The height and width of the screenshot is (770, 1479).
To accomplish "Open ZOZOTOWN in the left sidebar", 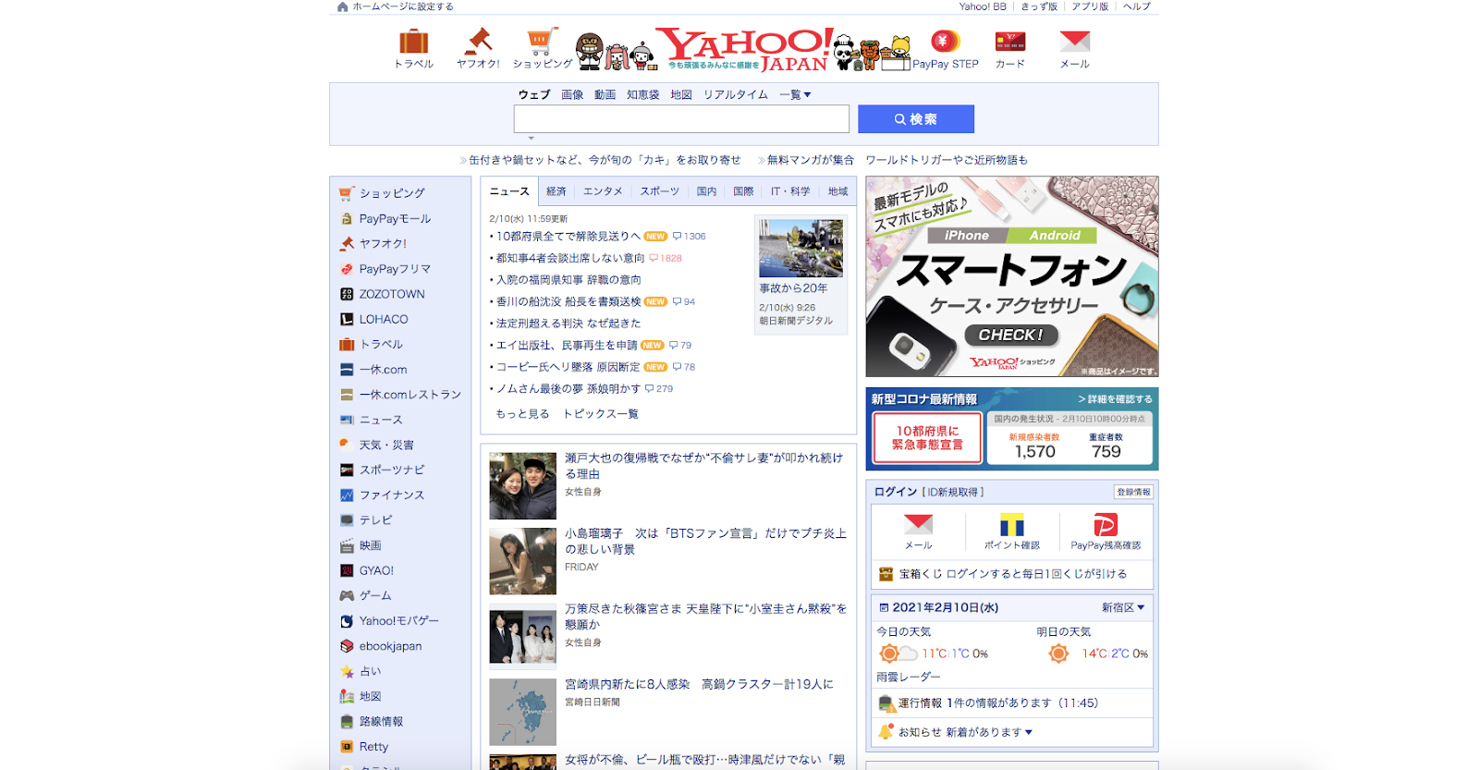I will [392, 294].
